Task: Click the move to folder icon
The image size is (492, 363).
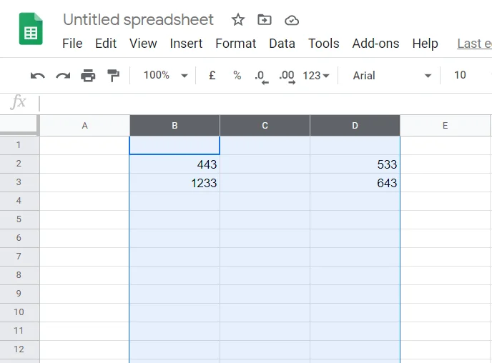Action: point(265,19)
